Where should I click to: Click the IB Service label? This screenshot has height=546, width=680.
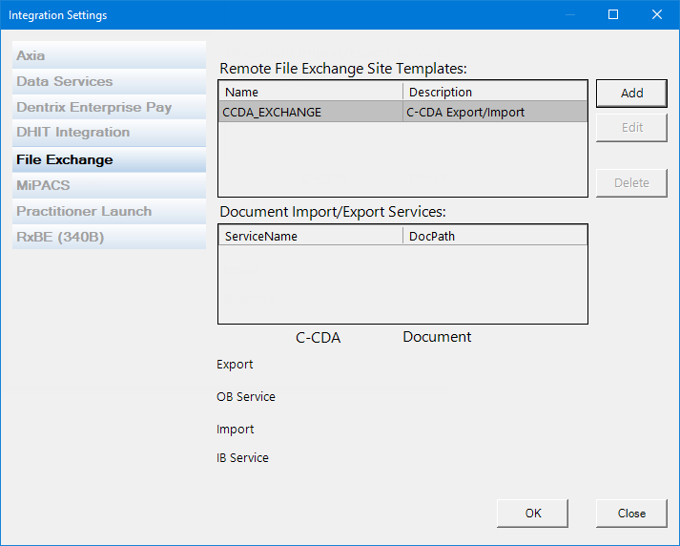(242, 458)
